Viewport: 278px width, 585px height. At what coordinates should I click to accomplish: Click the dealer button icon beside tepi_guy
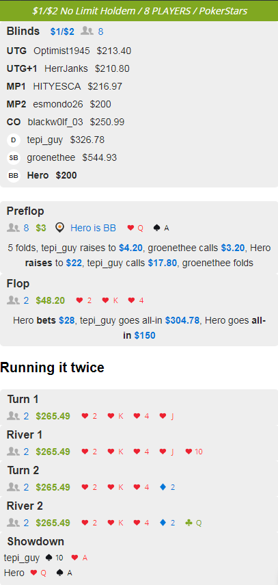coord(14,140)
